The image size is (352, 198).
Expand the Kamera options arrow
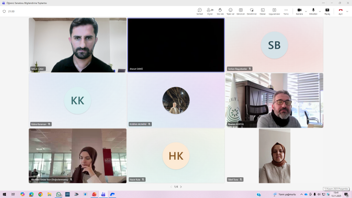[x=306, y=11]
